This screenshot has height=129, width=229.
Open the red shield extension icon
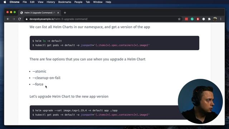coord(198,19)
